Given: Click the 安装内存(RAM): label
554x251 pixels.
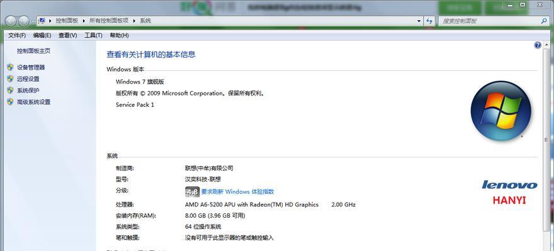Looking at the screenshot, I should pos(136,215).
